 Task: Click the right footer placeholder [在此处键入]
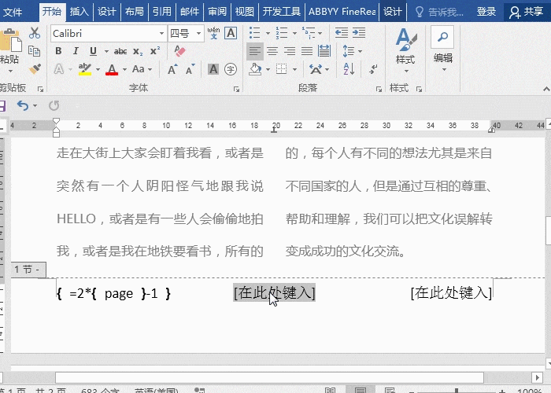(x=451, y=292)
